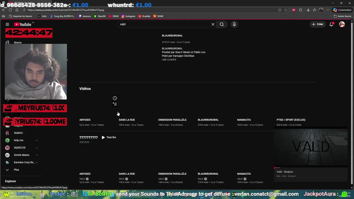
Task: Open the Vald - Bonjour miniplayer thumbnail
Action: tap(311, 147)
